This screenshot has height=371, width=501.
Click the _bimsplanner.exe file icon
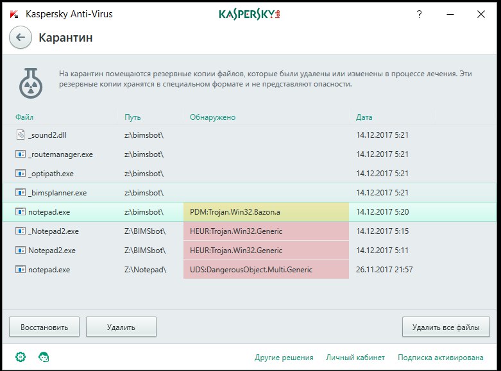click(21, 193)
